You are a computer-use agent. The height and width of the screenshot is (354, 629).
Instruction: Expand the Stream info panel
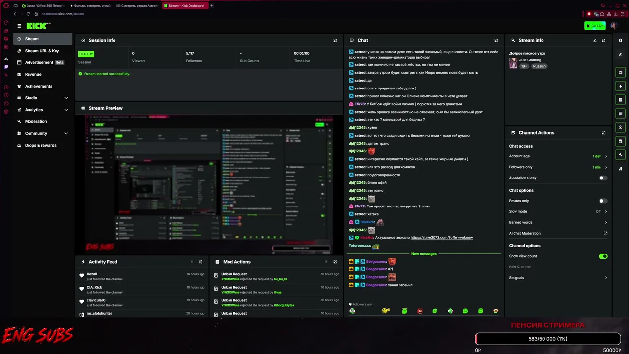point(603,40)
